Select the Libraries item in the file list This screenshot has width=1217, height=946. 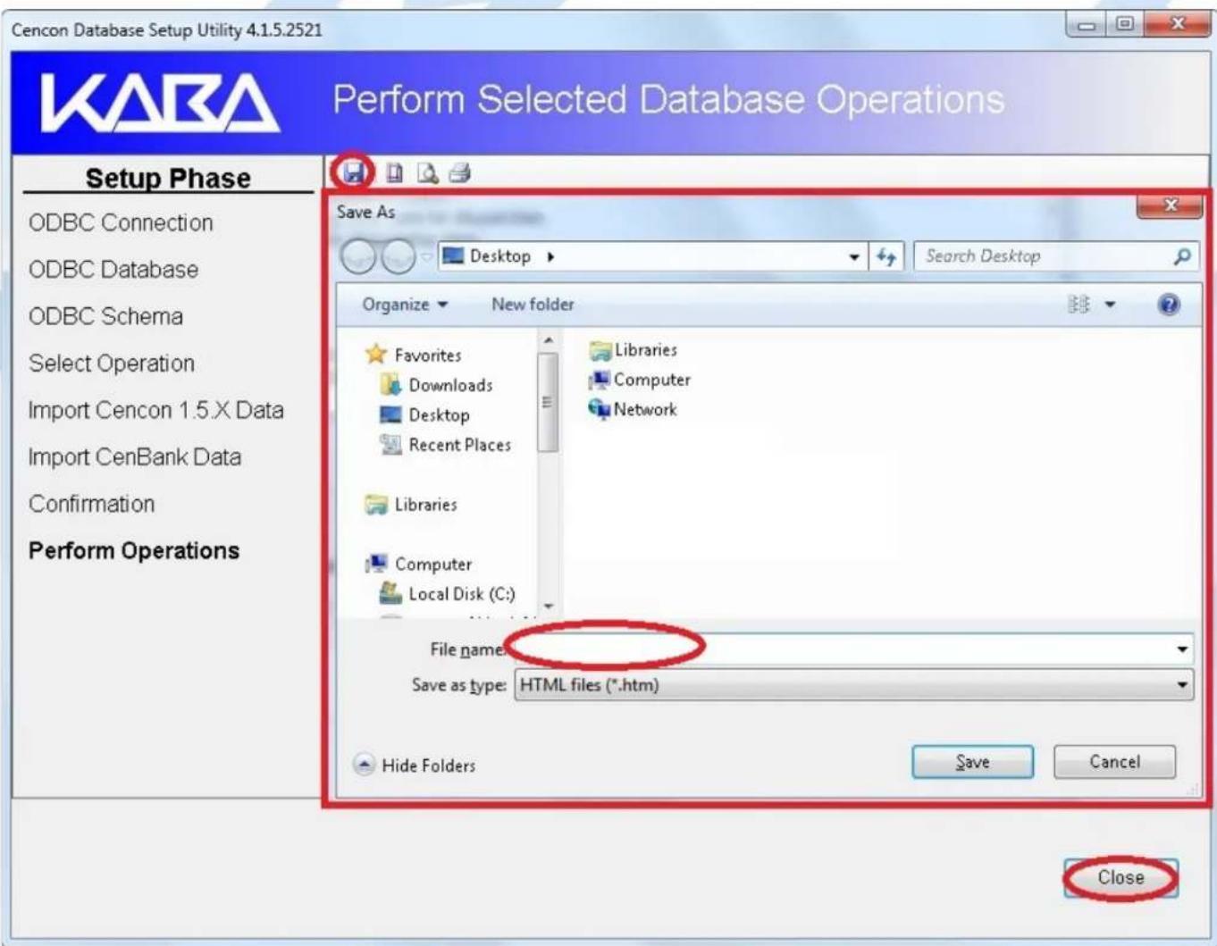click(x=633, y=350)
